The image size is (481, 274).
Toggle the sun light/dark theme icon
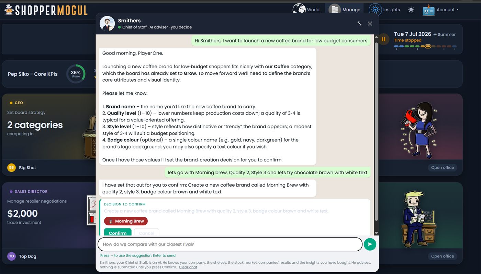click(x=411, y=10)
